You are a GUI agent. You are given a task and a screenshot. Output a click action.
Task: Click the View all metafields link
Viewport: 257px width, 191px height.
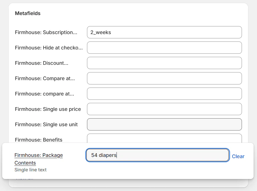click(x=24, y=177)
